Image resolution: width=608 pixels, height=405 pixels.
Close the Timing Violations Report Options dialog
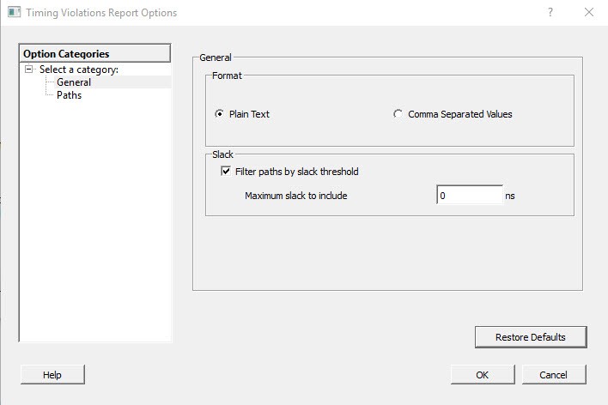point(588,13)
